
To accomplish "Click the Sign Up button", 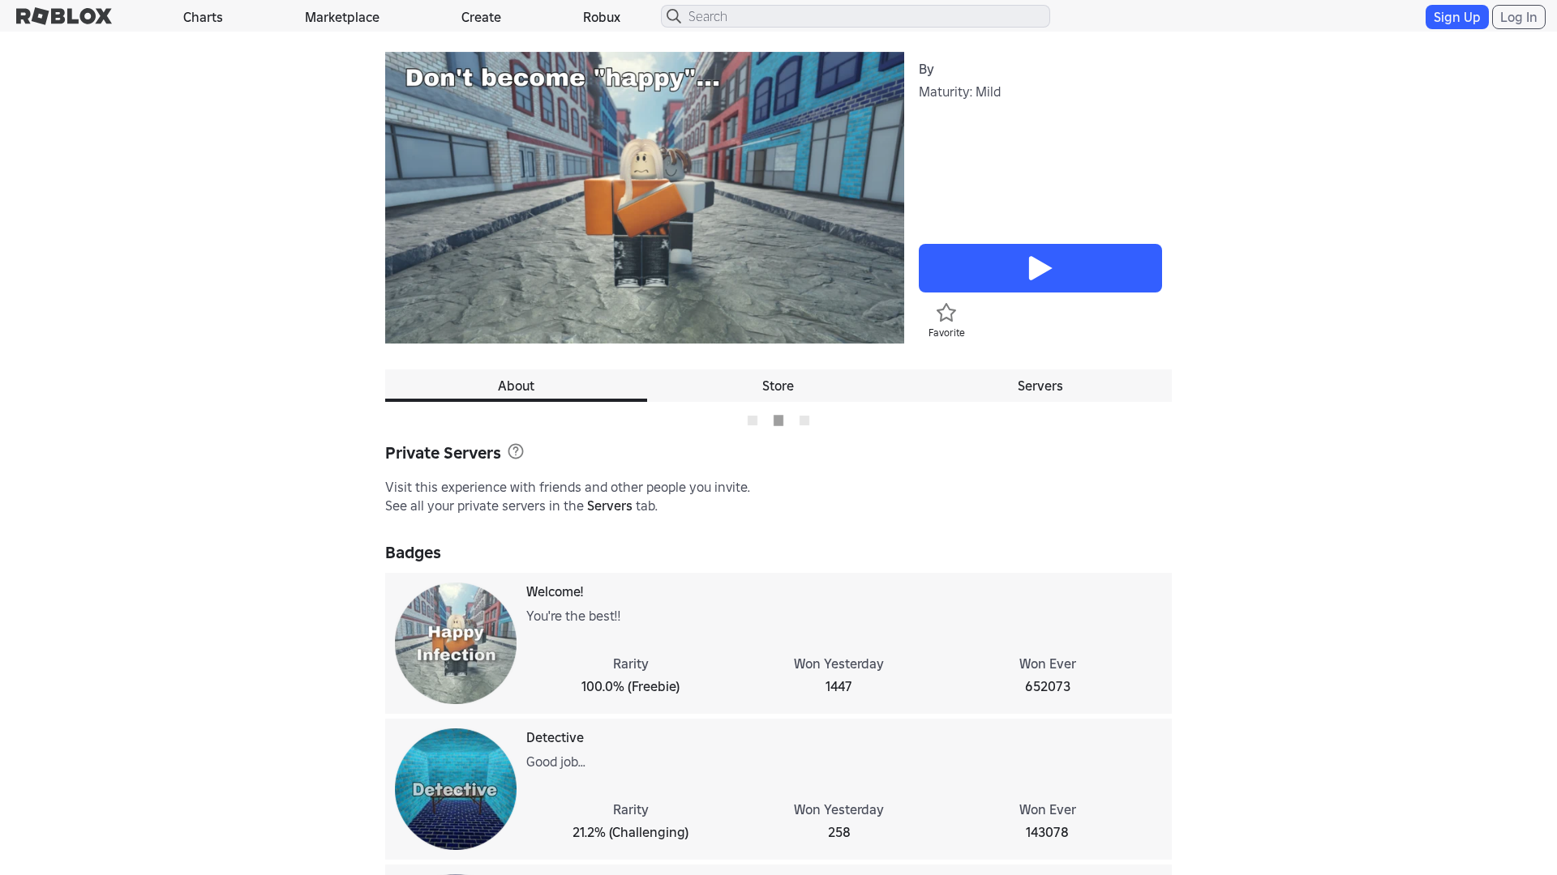I will click(x=1456, y=17).
